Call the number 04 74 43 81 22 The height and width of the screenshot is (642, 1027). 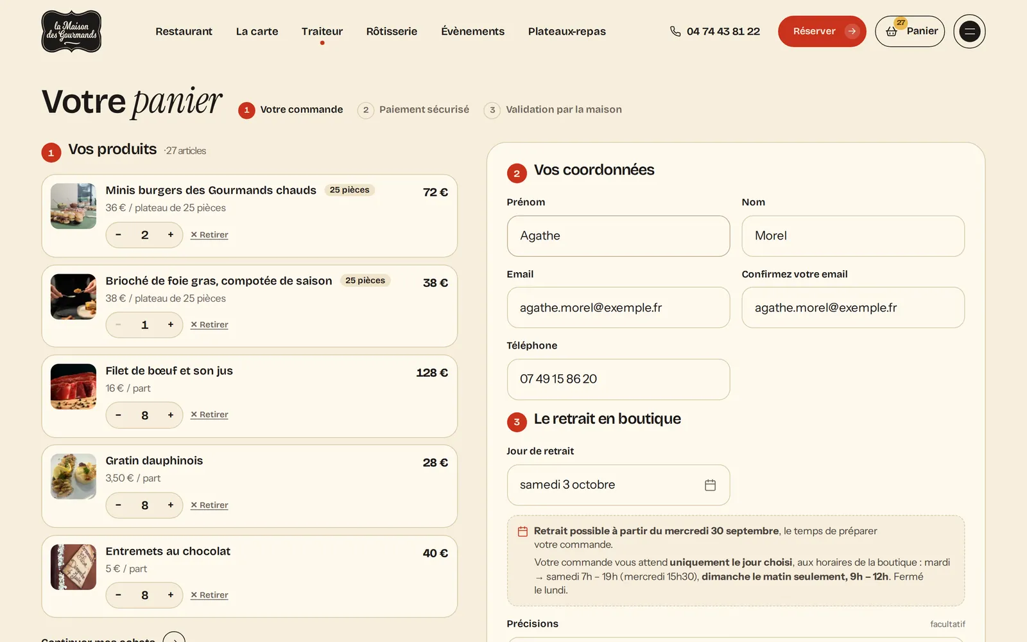coord(723,31)
